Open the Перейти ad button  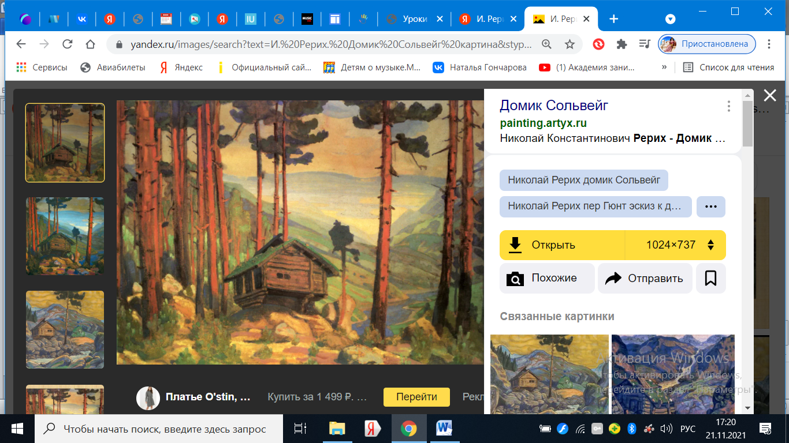(416, 397)
